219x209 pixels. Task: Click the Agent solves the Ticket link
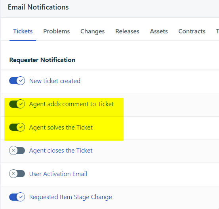coord(61,128)
